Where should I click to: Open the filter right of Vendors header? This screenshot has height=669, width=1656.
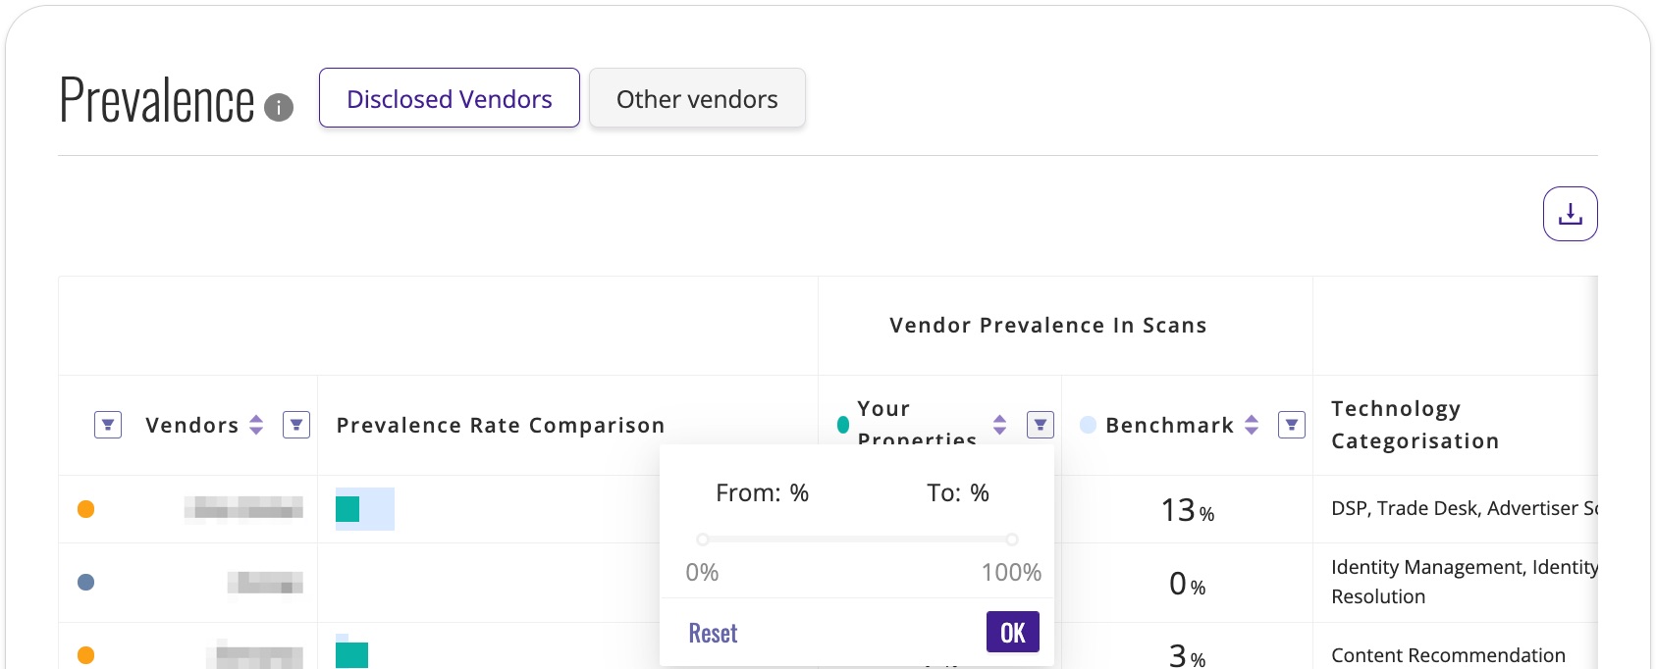(296, 425)
